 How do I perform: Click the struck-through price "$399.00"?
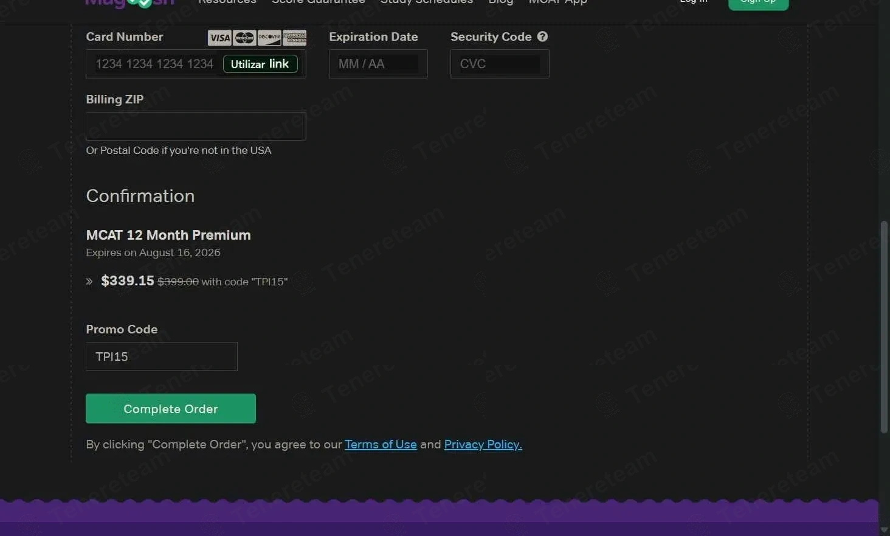[x=178, y=282]
